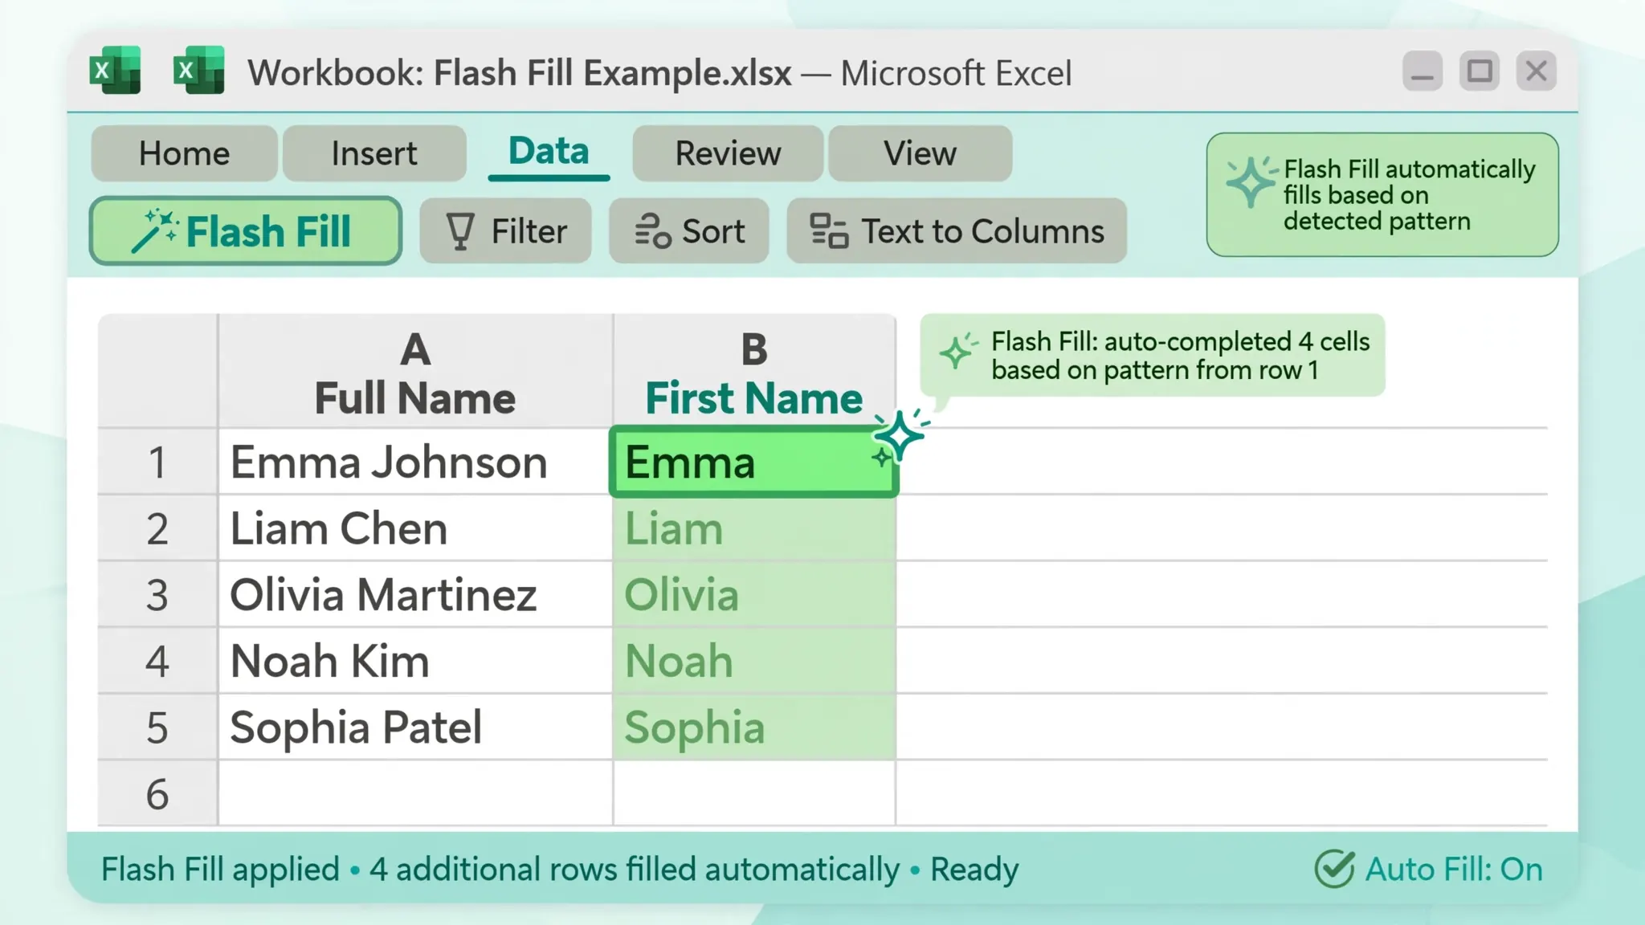
Task: Select the highlighted Emma cell in column B
Action: 753,462
